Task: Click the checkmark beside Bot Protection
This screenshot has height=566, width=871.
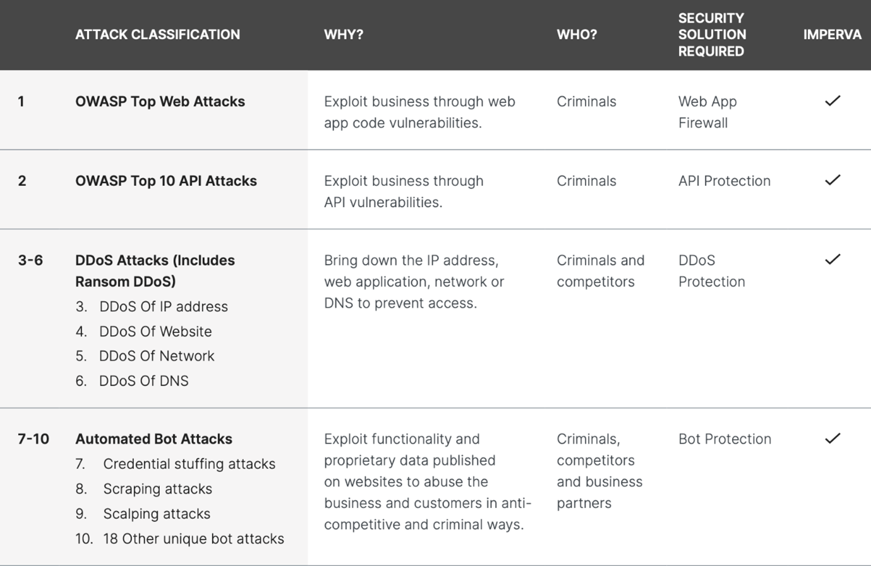Action: (x=832, y=438)
